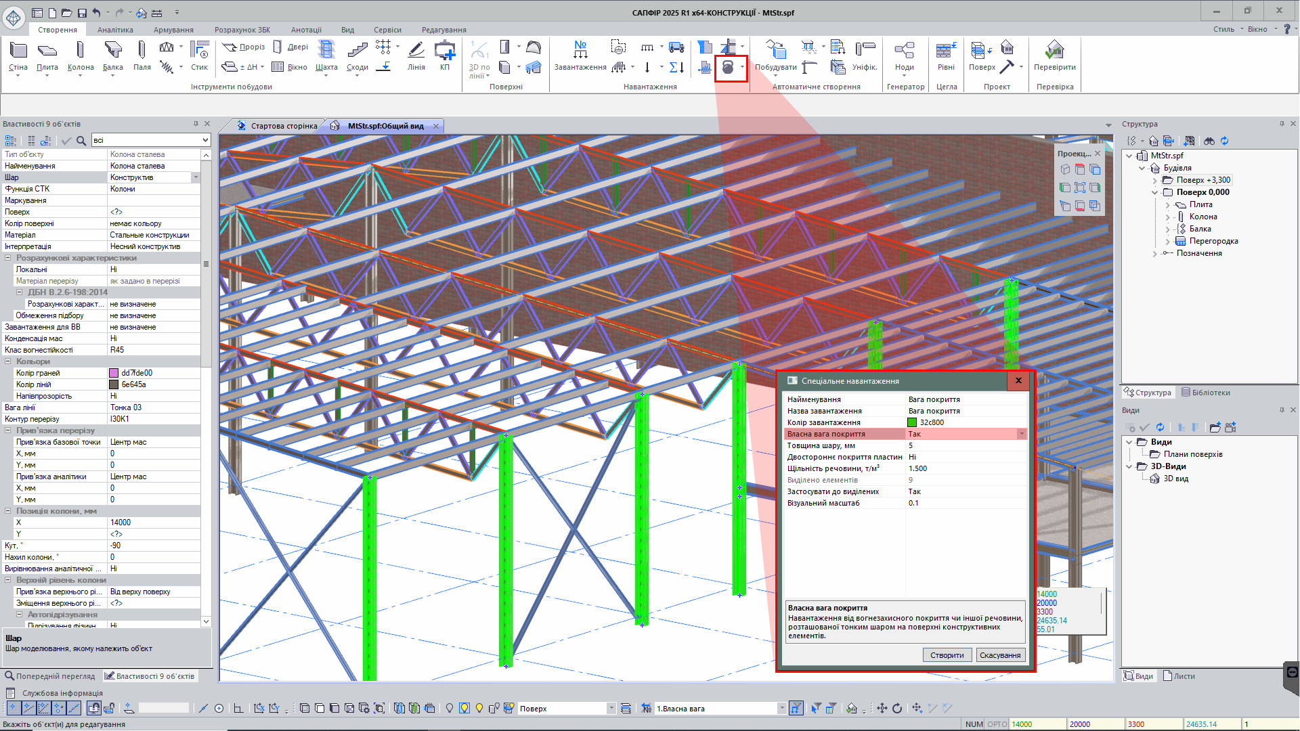Run the Перевірити model check tool
This screenshot has height=731, width=1300.
pos(1054,58)
